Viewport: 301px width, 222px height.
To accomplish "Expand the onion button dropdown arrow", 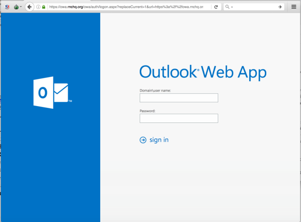I will (x=21, y=7).
